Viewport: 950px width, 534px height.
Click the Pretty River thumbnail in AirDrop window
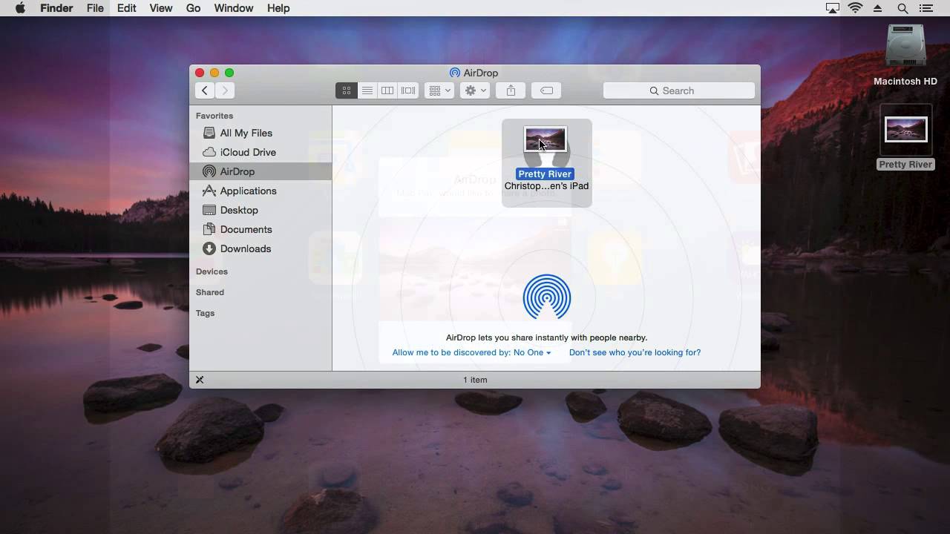click(x=546, y=139)
